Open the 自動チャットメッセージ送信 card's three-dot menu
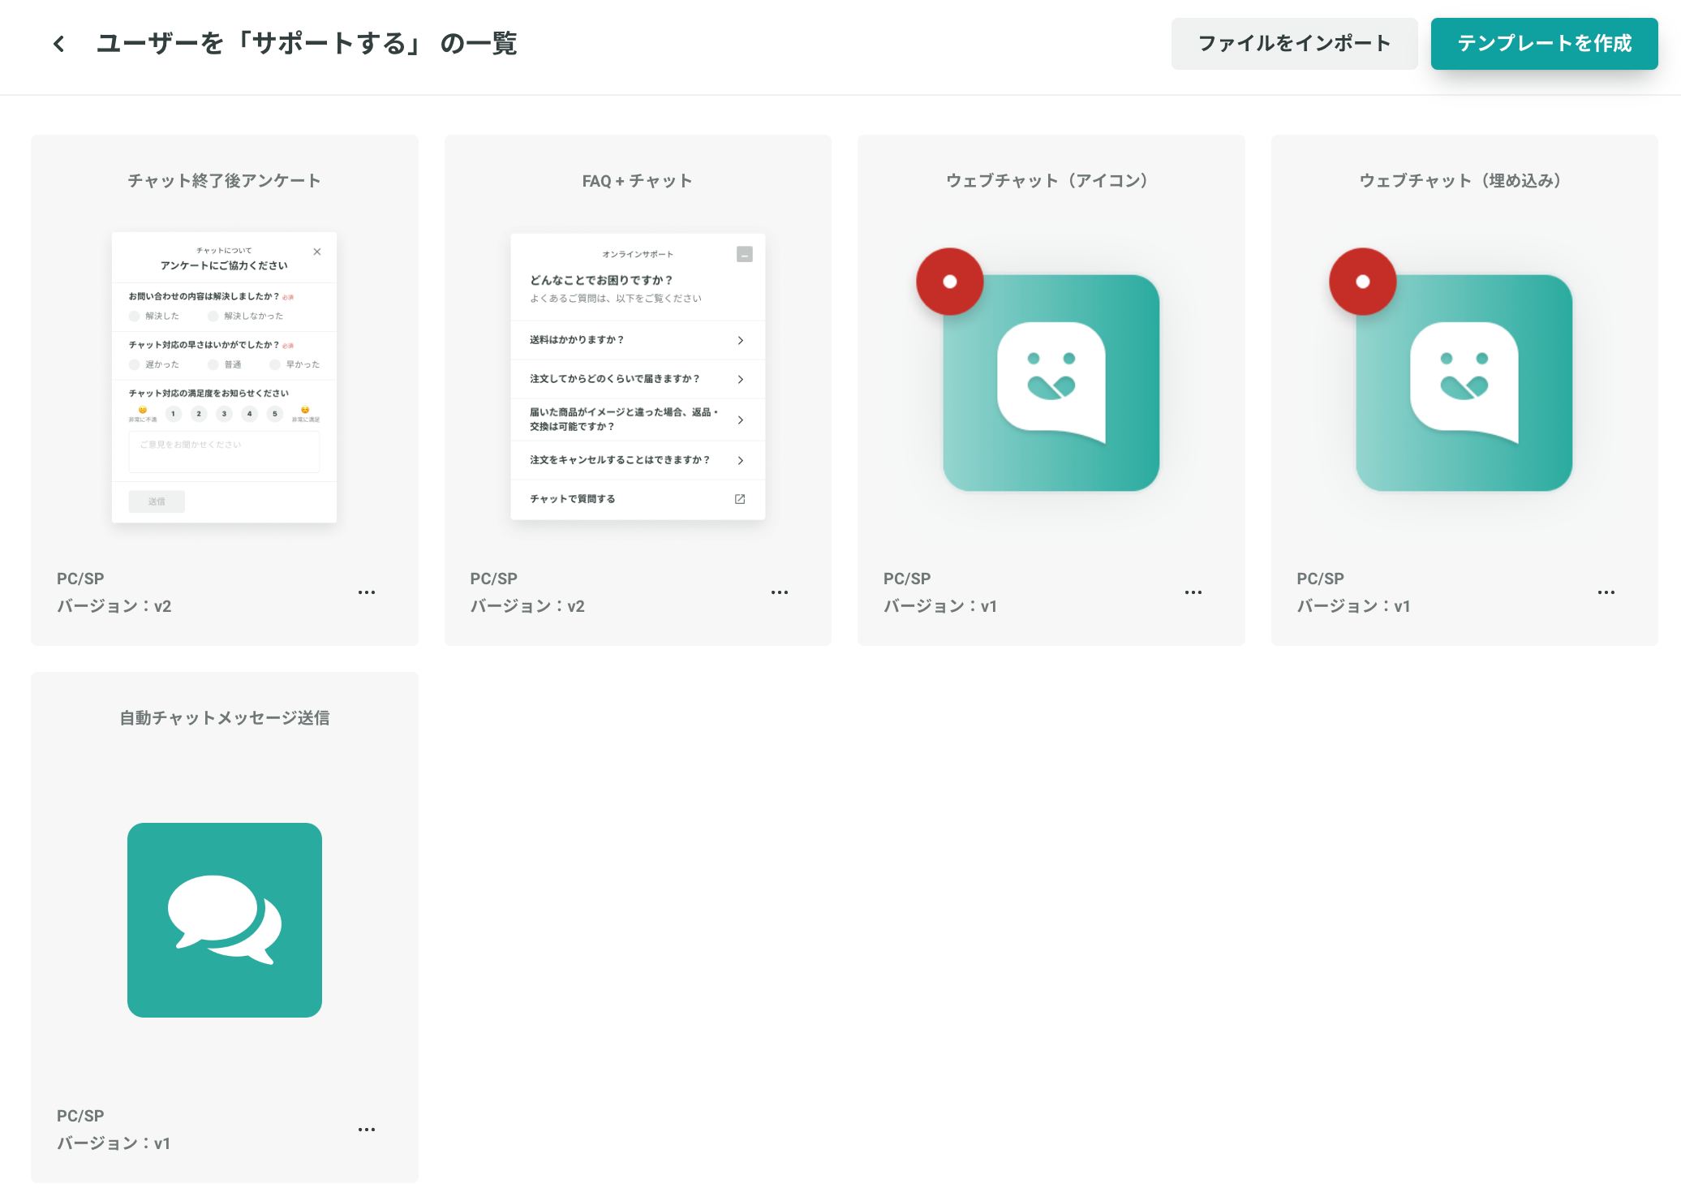Screen dimensions: 1681x1201 [367, 1130]
